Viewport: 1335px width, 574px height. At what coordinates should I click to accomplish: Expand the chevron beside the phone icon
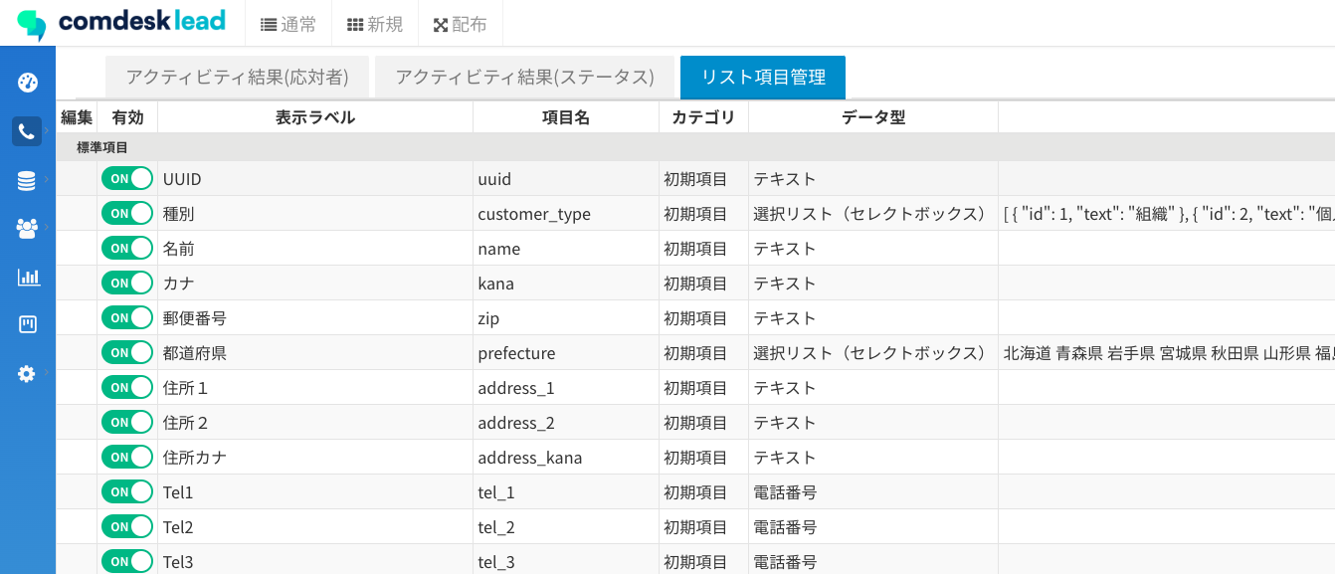click(x=47, y=130)
